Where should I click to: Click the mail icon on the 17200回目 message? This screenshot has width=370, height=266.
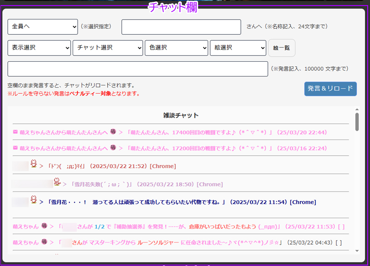click(x=15, y=148)
